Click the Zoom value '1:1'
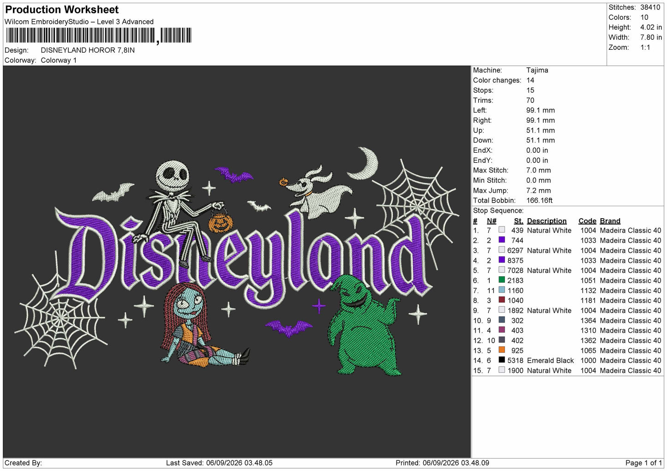Screen dimensions: 667x471 tap(645, 48)
